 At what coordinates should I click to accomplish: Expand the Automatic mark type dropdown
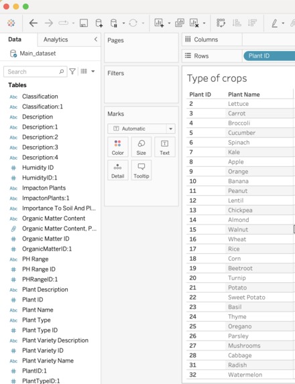click(171, 129)
